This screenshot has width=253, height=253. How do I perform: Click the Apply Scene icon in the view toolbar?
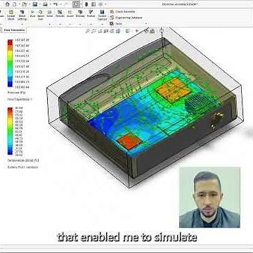pyautogui.click(x=153, y=31)
